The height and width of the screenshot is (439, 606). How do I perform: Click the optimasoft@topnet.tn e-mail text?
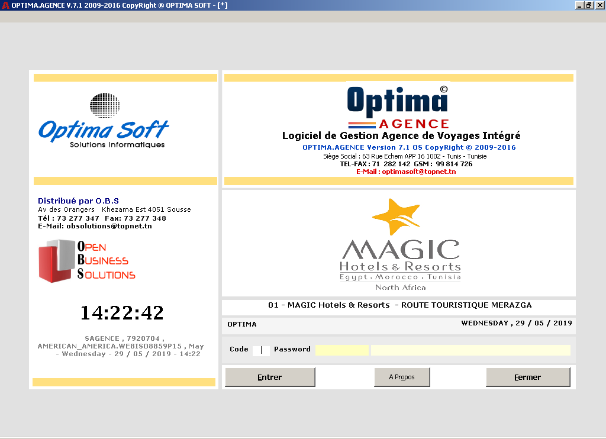click(x=406, y=172)
